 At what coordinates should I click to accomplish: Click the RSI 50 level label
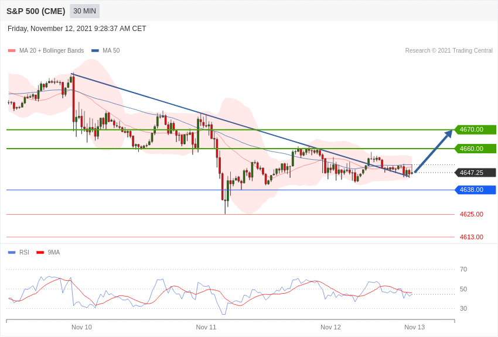tap(463, 289)
